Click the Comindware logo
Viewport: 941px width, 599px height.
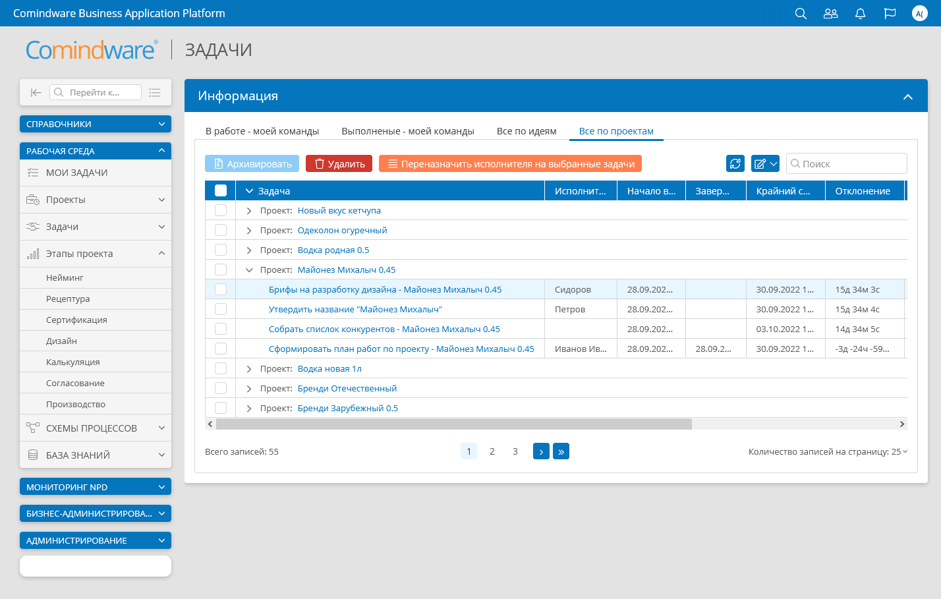pyautogui.click(x=92, y=50)
